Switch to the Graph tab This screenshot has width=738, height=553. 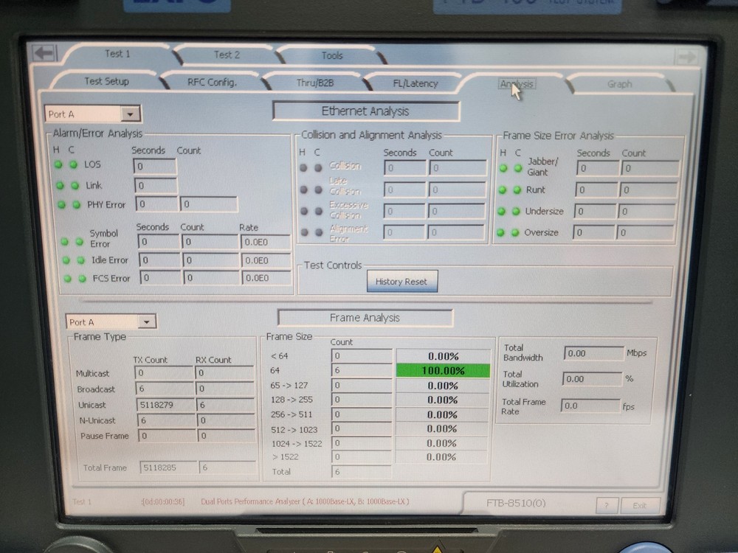[x=621, y=84]
